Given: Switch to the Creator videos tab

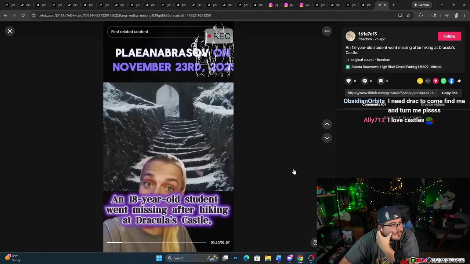Looking at the screenshot, I should tap(433, 104).
